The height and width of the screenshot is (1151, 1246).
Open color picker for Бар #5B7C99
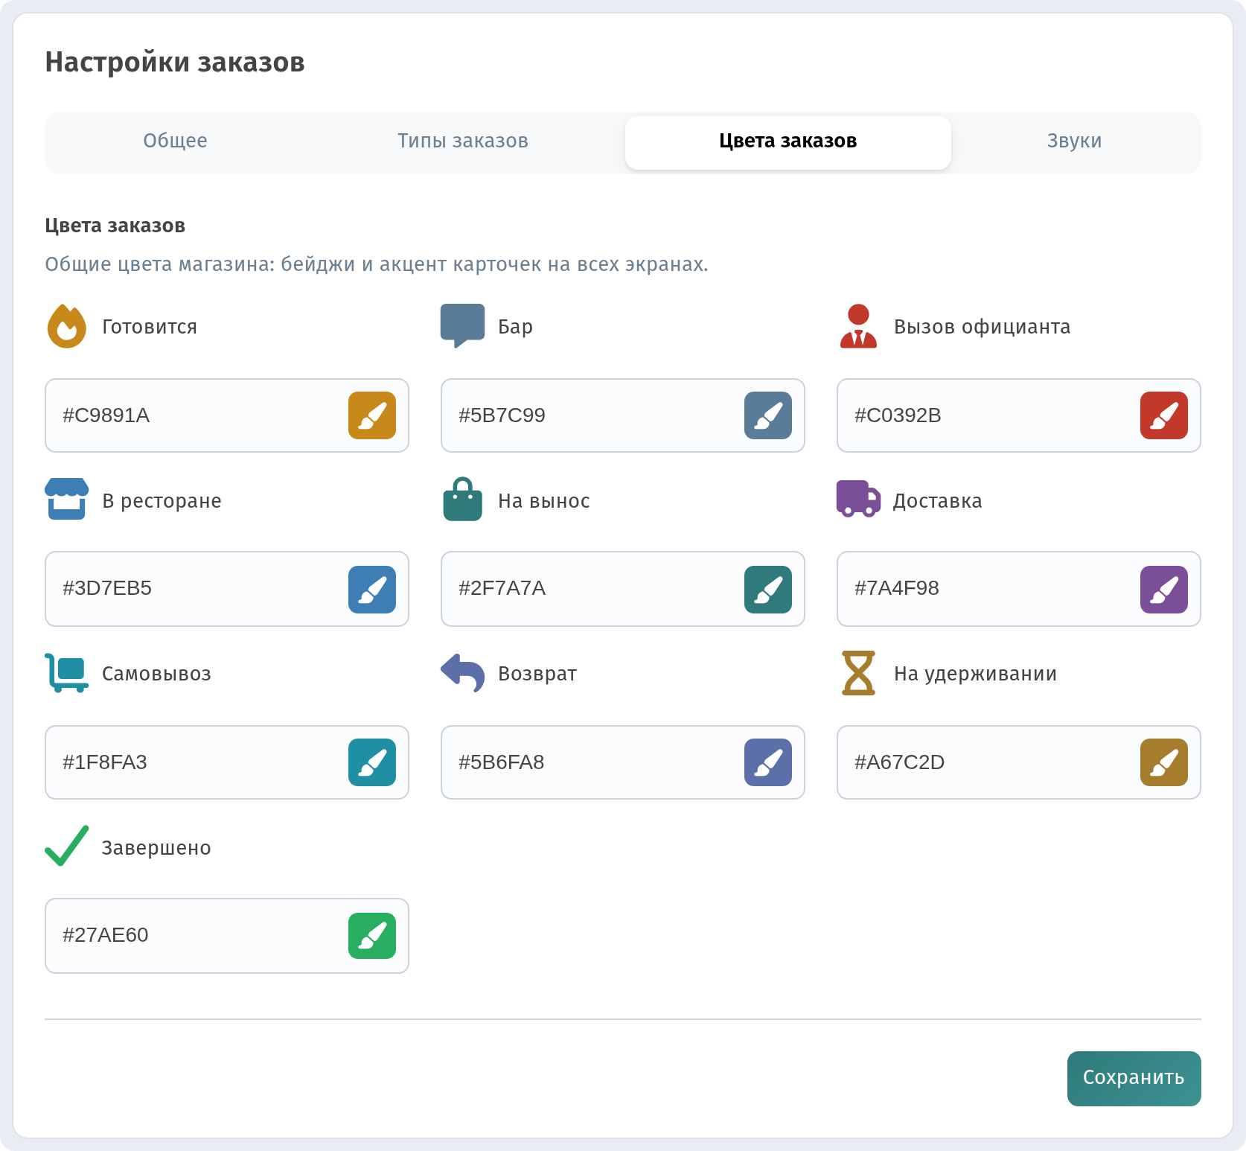click(x=768, y=415)
